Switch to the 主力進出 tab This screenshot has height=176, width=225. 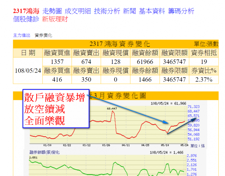[22, 35]
